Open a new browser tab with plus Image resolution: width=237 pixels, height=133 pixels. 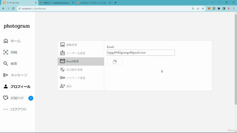pos(116,3)
